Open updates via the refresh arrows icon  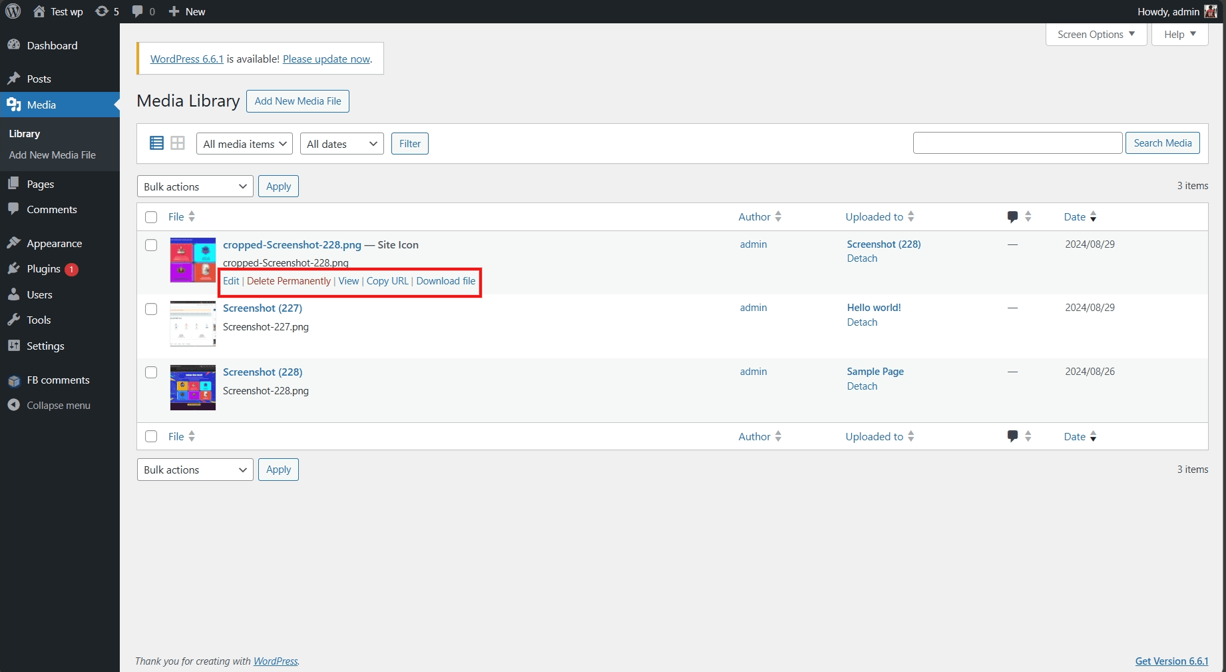pos(101,11)
